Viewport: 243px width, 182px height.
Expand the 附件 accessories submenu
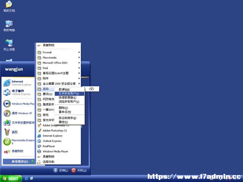[x=59, y=78]
